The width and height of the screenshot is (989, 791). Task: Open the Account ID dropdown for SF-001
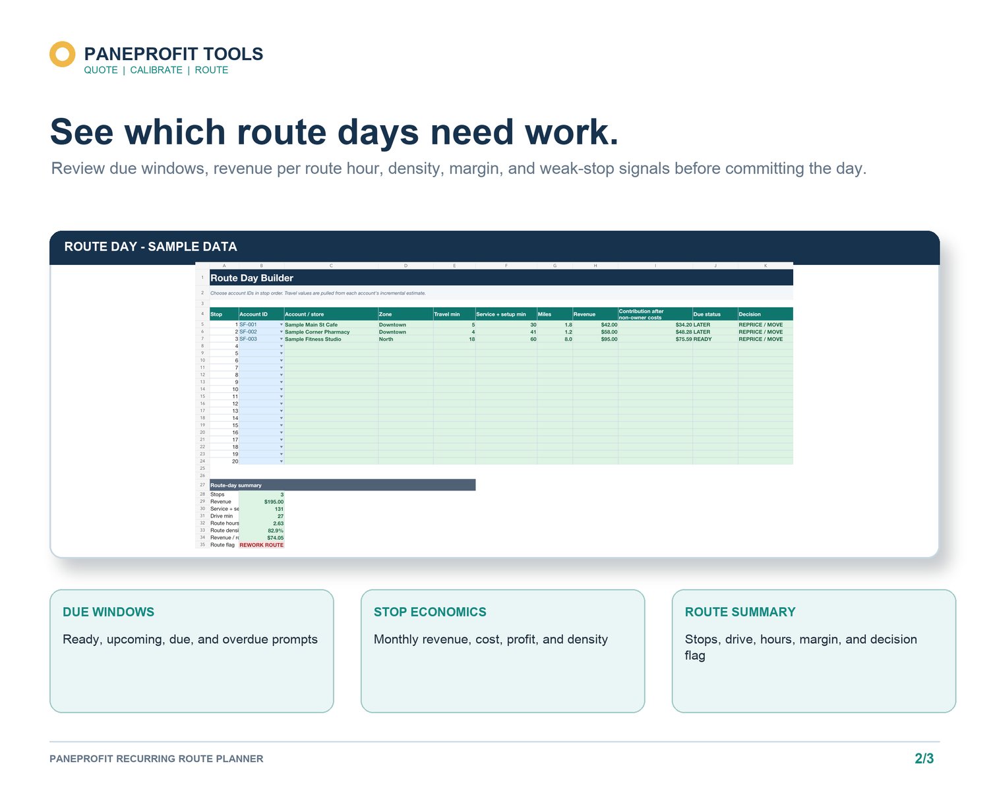282,324
